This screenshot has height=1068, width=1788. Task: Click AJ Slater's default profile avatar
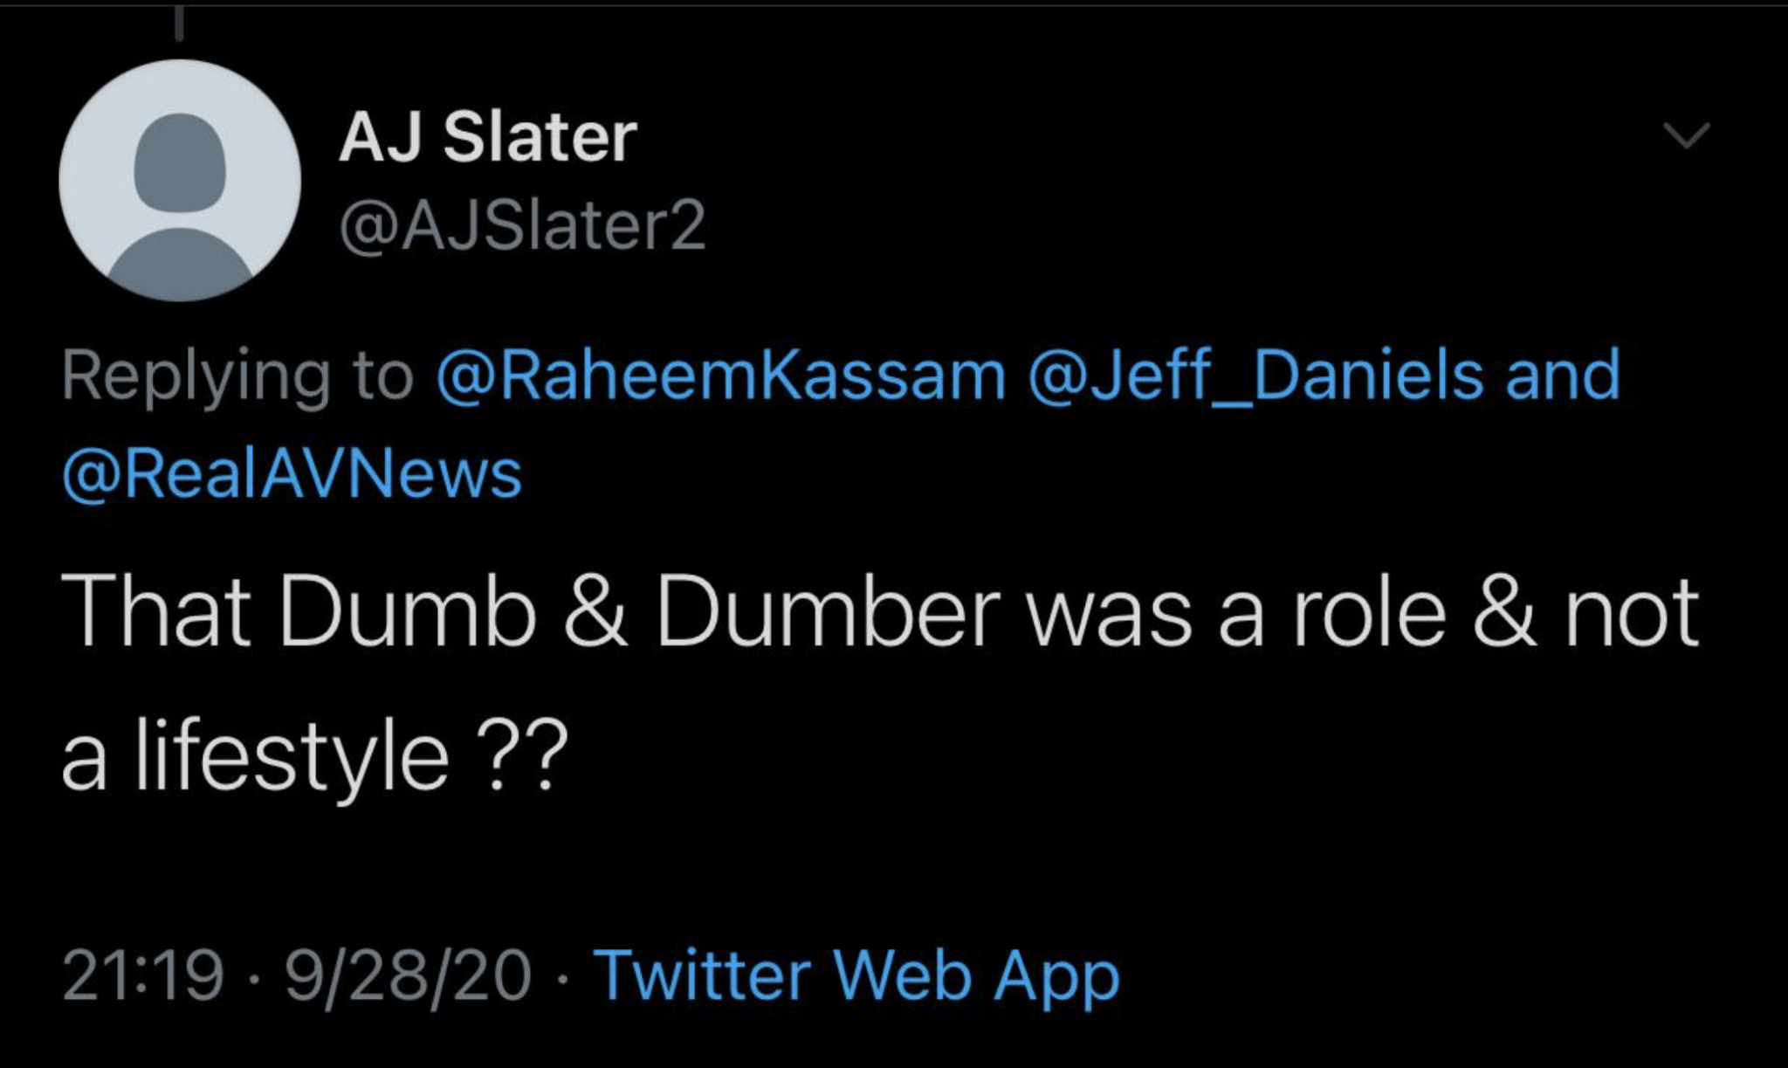click(180, 181)
